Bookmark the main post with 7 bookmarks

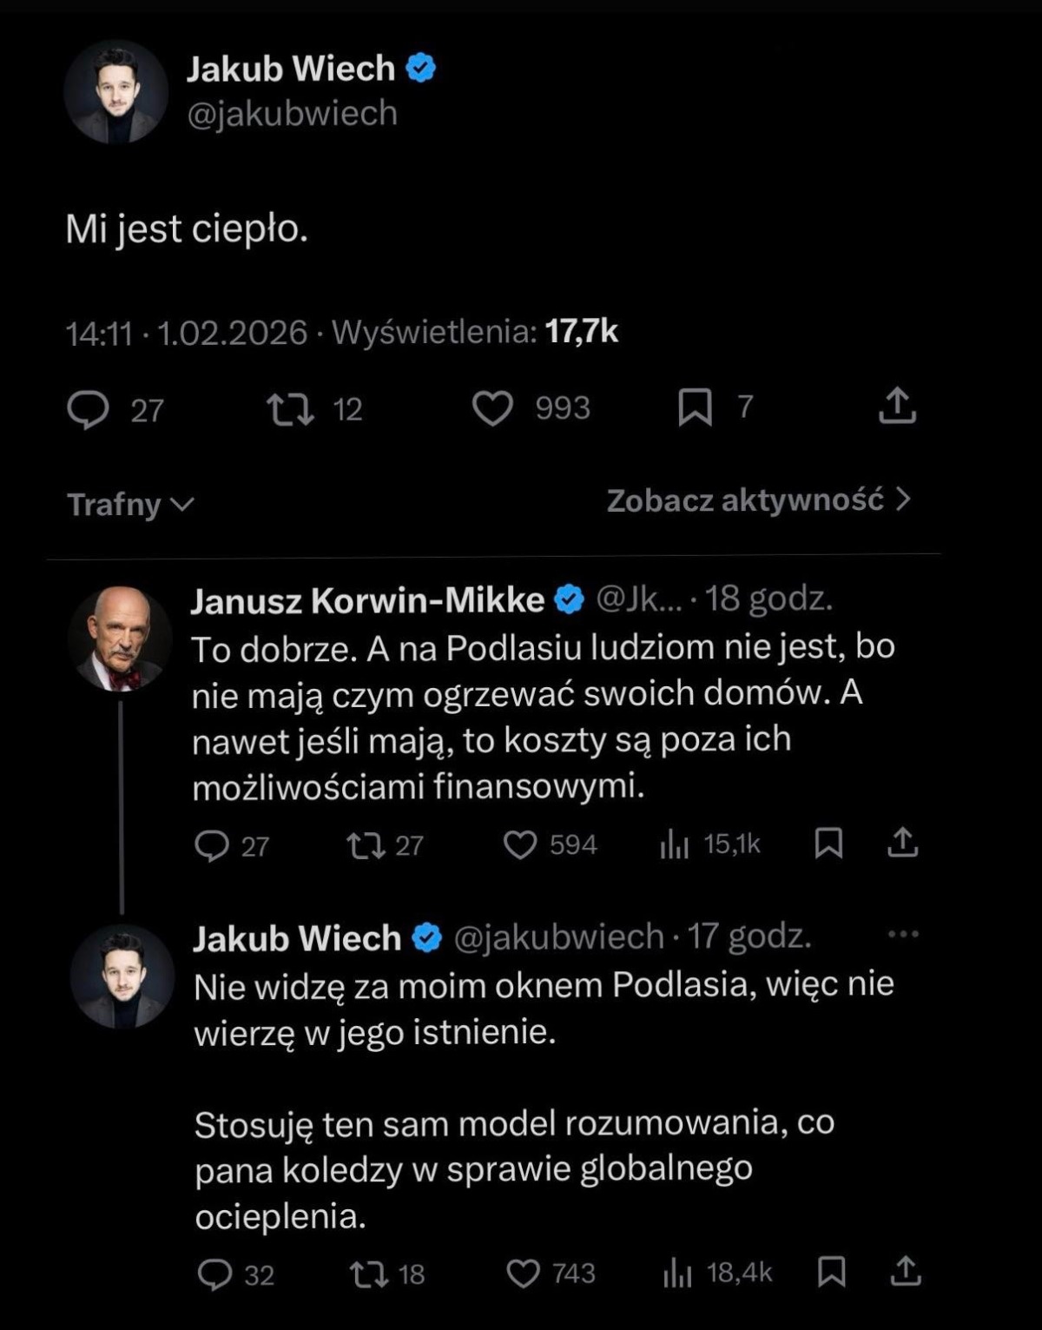[695, 407]
